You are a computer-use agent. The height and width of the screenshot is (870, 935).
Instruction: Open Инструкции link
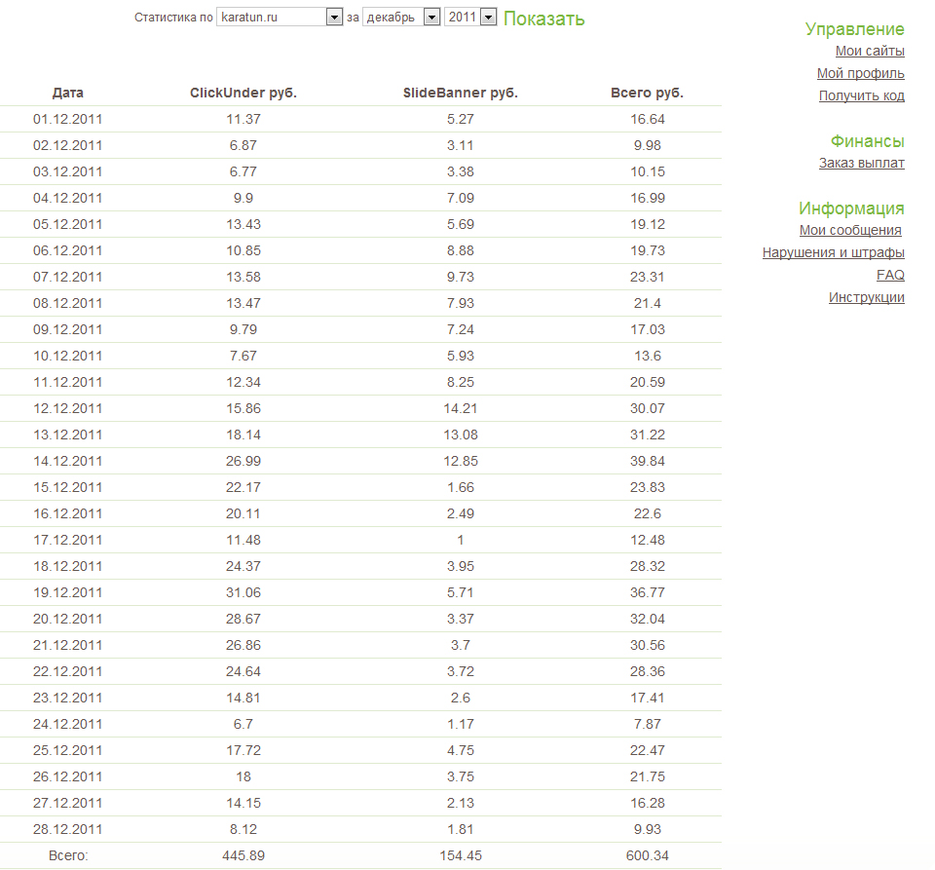(x=867, y=297)
